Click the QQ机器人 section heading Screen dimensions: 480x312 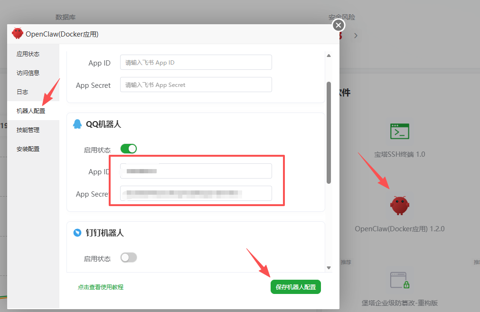[104, 124]
